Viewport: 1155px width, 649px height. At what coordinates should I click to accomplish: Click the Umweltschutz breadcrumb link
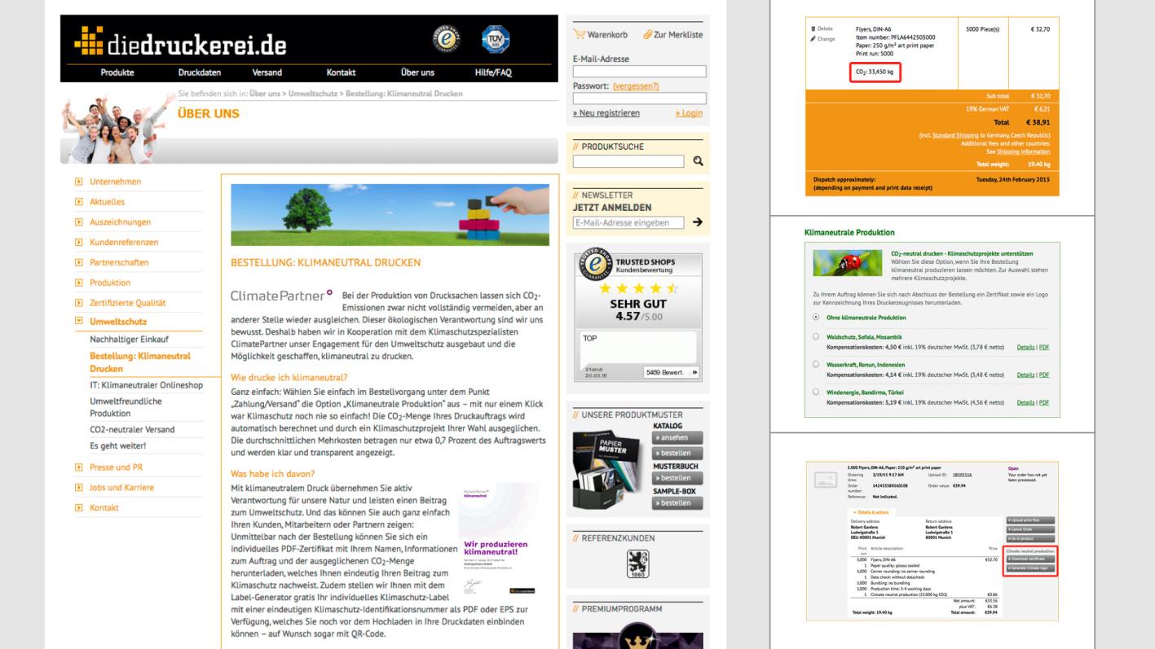click(315, 94)
